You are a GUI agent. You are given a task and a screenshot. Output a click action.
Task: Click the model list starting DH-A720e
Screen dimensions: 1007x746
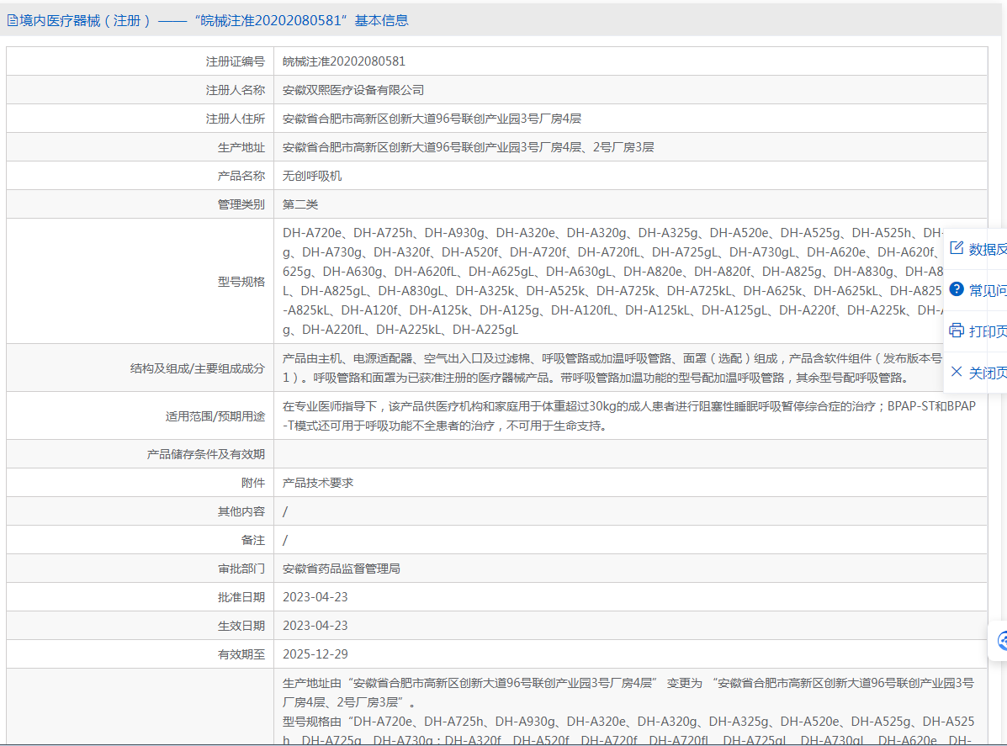coord(612,281)
